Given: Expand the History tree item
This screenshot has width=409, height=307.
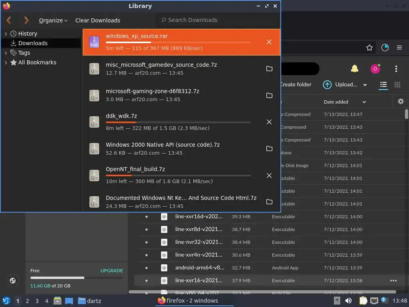Looking at the screenshot, I should pos(6,34).
